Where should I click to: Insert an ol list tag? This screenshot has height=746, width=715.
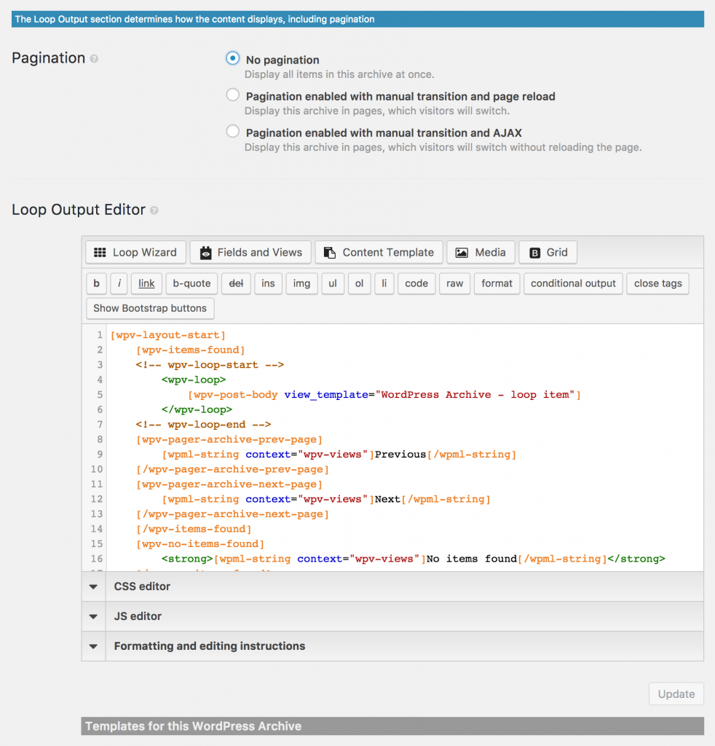coord(360,283)
